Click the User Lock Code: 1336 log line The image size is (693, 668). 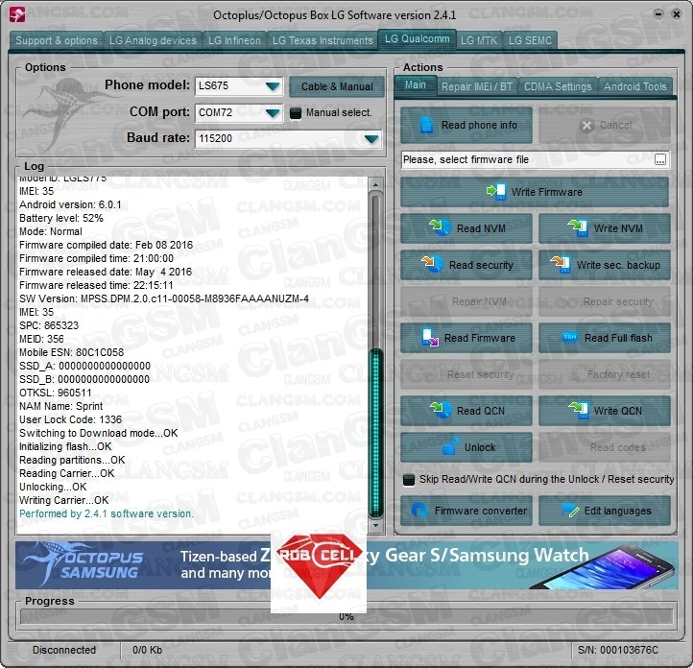[70, 419]
